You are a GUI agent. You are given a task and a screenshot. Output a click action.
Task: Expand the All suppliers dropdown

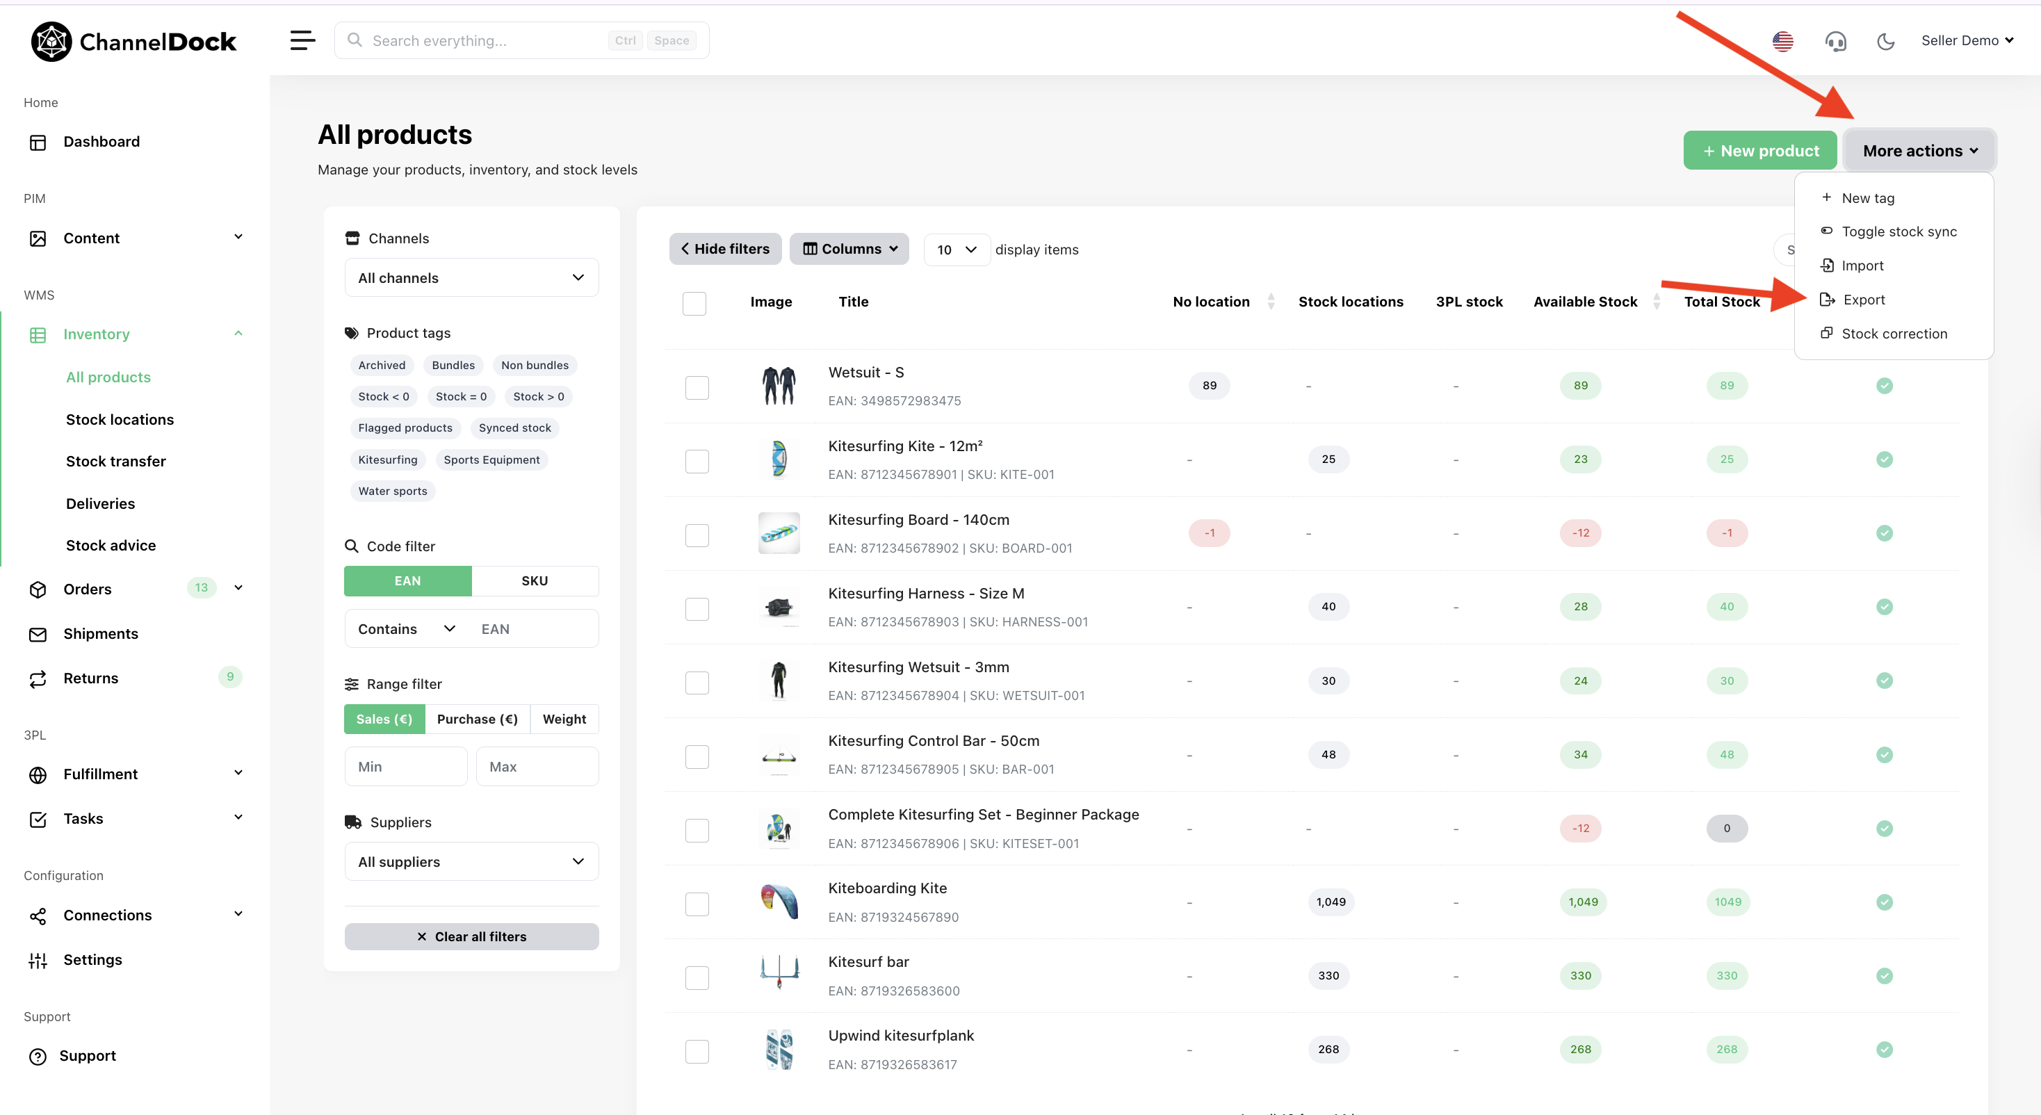[471, 861]
